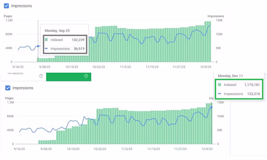This screenshot has height=160, width=267.
Task: Click the white help icon on green bar
Action: tap(86, 76)
